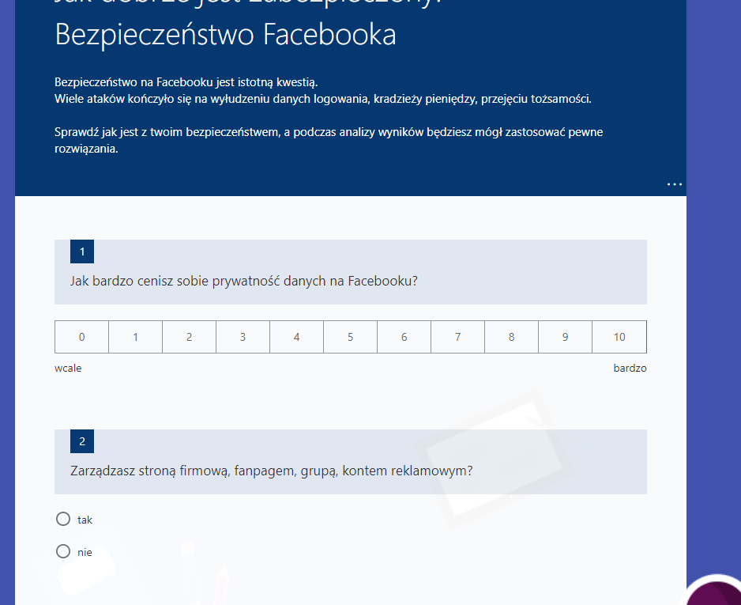Click the question number 1 badge
741x605 pixels.
coord(82,251)
